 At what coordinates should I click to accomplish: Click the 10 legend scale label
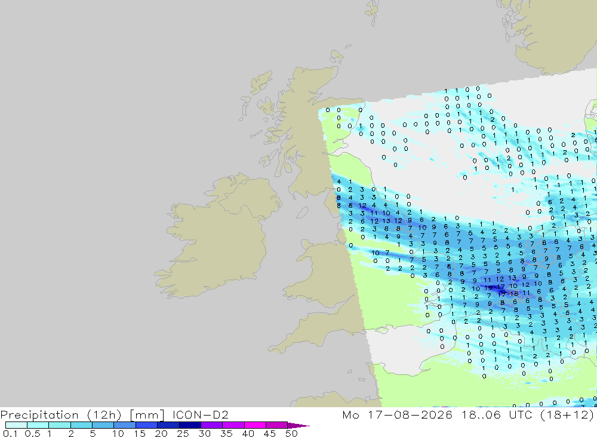click(x=118, y=433)
